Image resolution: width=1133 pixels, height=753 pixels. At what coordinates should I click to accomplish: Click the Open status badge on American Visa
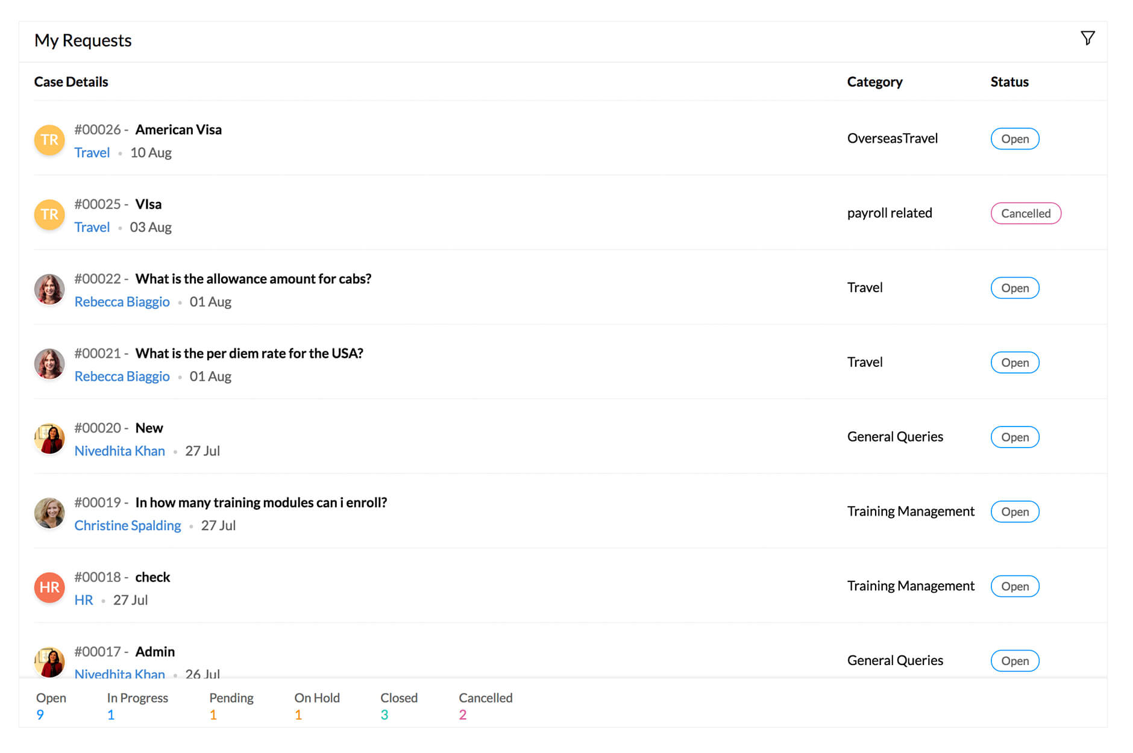1015,139
